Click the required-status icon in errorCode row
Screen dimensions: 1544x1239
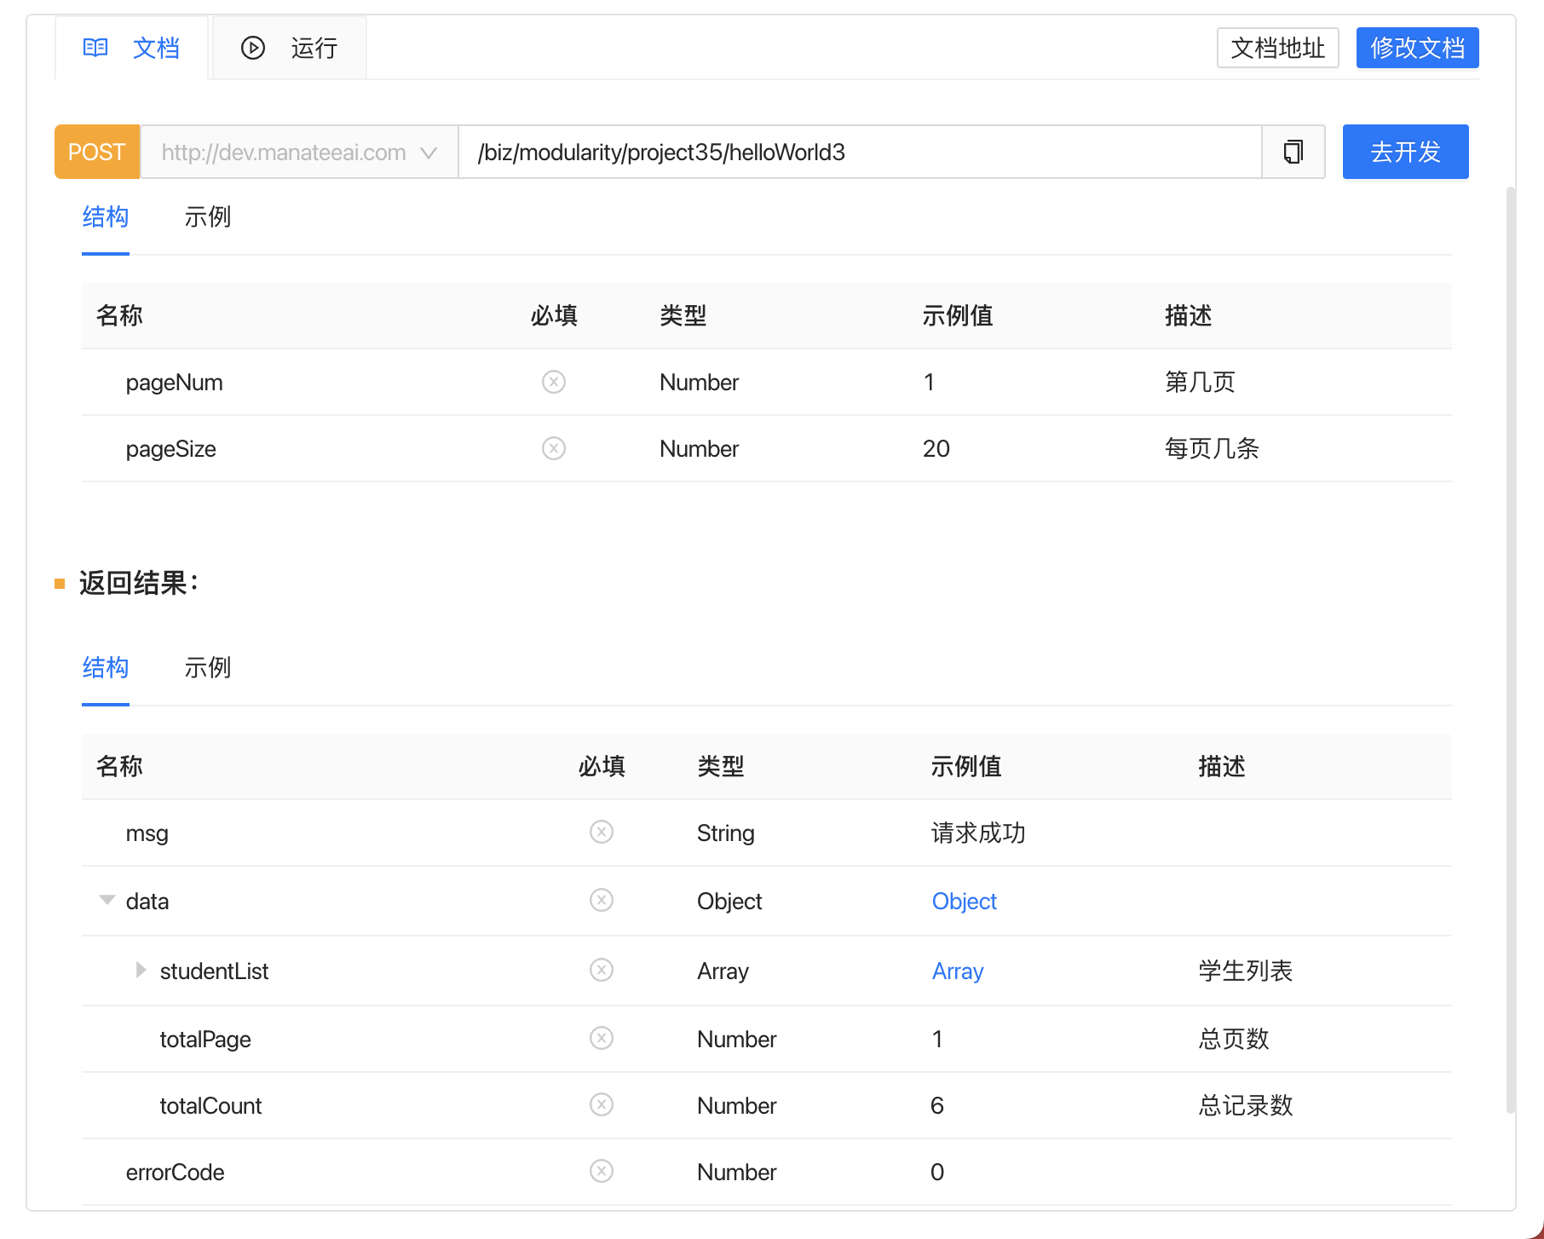coord(602,1171)
